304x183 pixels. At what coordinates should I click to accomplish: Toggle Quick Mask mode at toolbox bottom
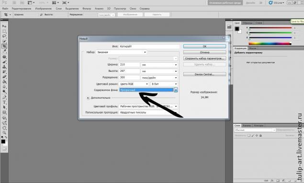point(4,149)
